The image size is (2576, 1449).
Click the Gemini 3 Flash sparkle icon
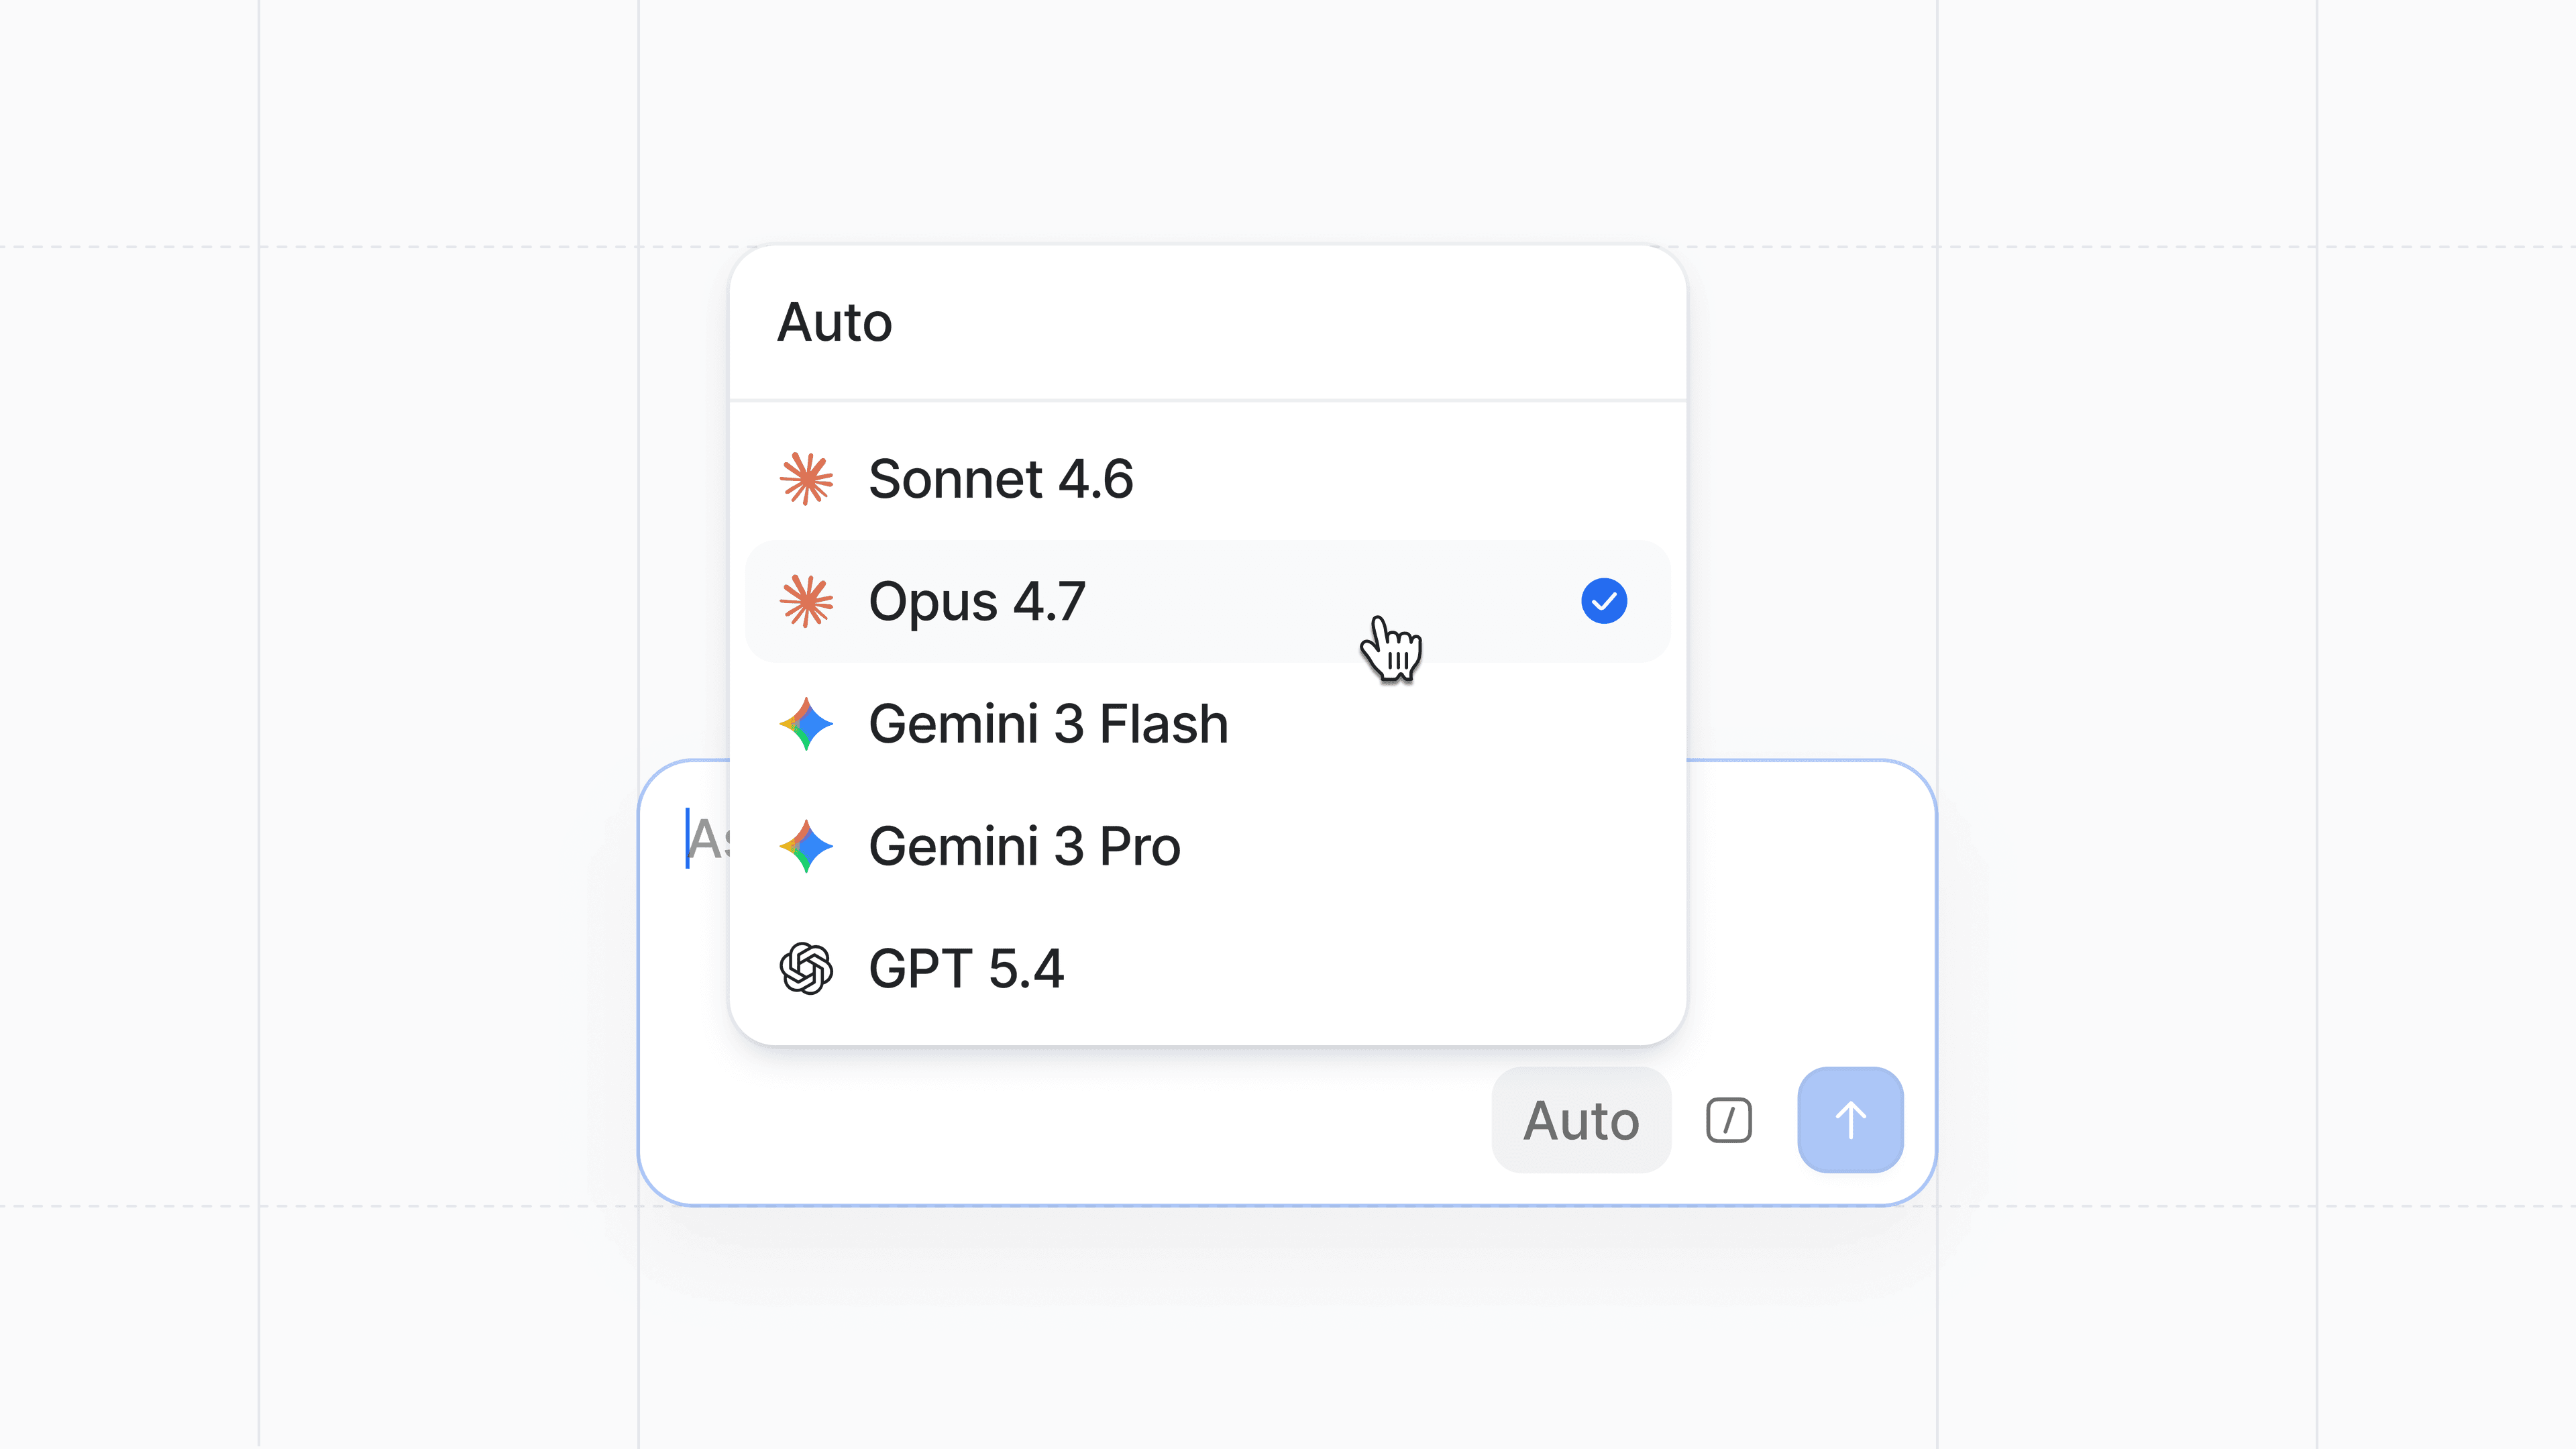(x=805, y=724)
